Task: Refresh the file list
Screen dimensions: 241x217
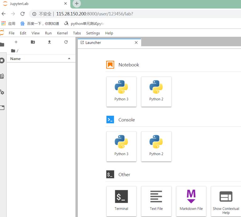Action: click(66, 42)
